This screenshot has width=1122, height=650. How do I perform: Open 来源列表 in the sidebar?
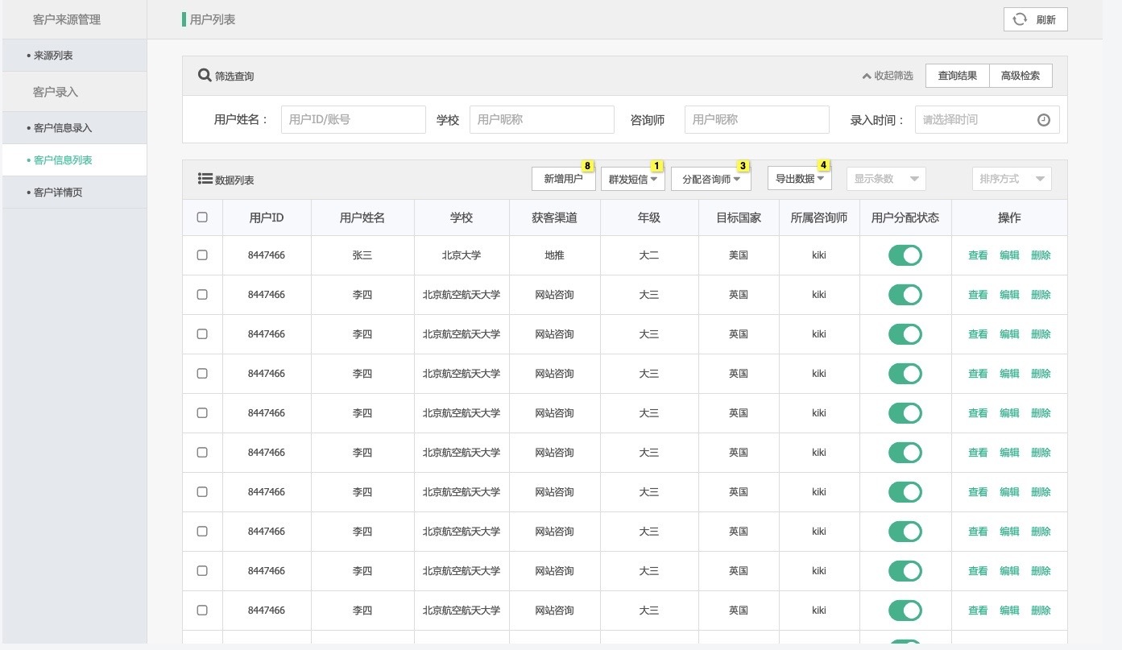pyautogui.click(x=74, y=56)
